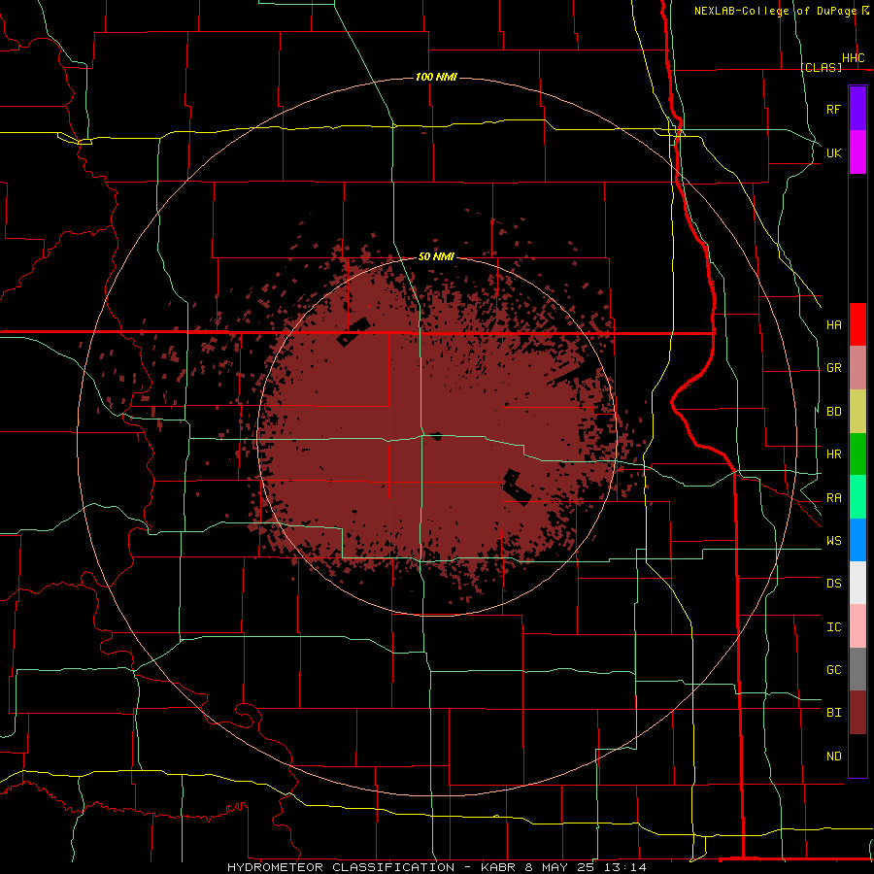874x874 pixels.
Task: Click the HYDROMETEOR CLASSIFICATION KABR caption
Action: 437,867
